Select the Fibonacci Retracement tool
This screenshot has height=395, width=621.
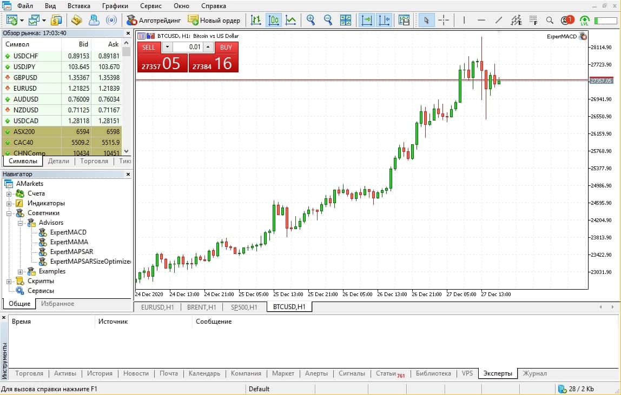pyautogui.click(x=533, y=20)
